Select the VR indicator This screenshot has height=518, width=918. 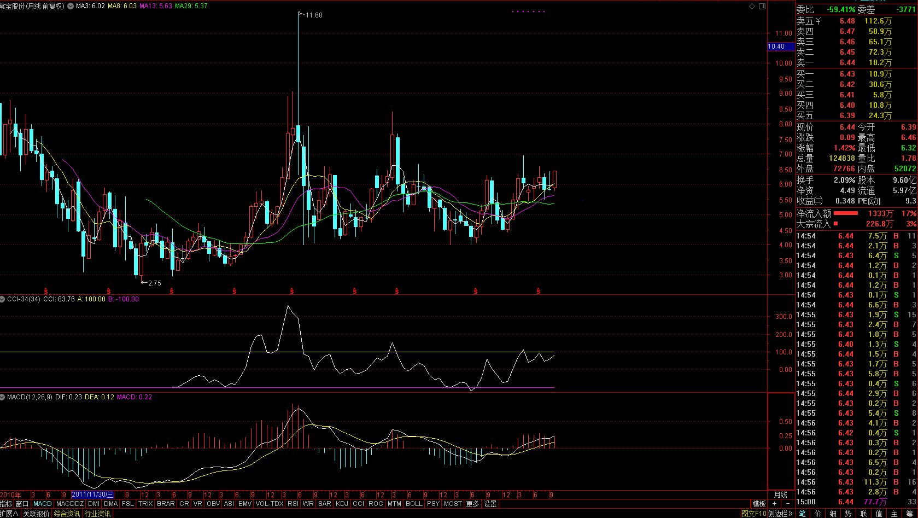point(198,504)
